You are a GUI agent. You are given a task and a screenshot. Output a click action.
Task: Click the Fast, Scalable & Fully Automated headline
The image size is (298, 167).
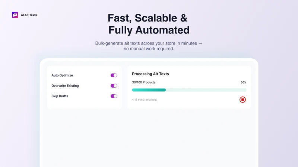[149, 24]
